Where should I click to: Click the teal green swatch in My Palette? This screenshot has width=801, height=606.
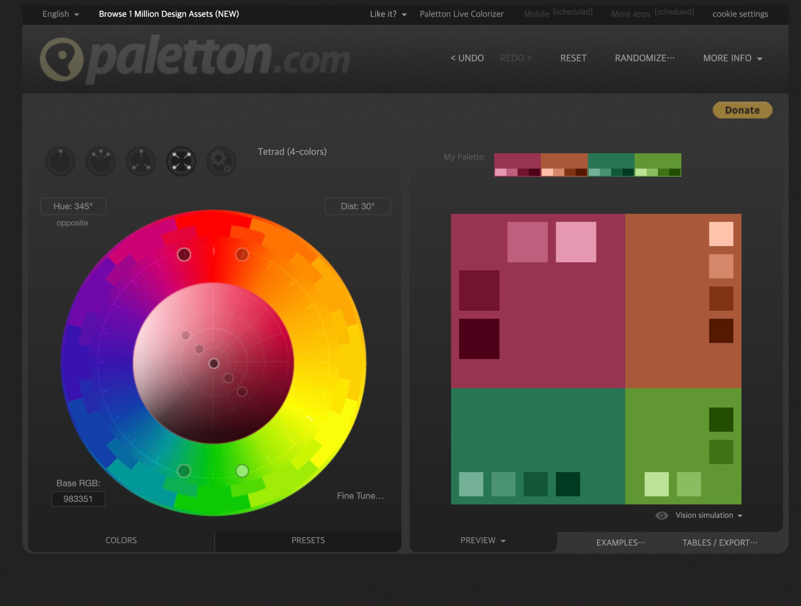pyautogui.click(x=611, y=161)
